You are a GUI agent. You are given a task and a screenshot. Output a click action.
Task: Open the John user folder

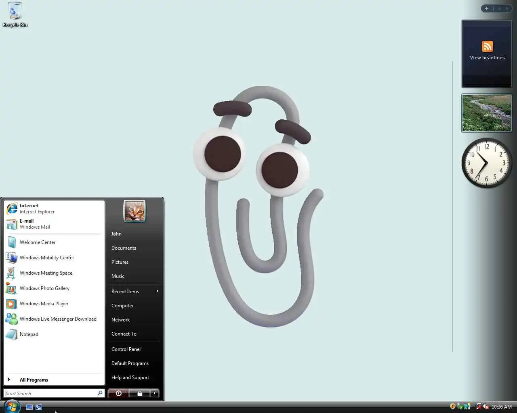tap(116, 234)
